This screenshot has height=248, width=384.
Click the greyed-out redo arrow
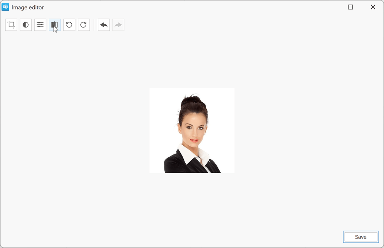click(118, 25)
